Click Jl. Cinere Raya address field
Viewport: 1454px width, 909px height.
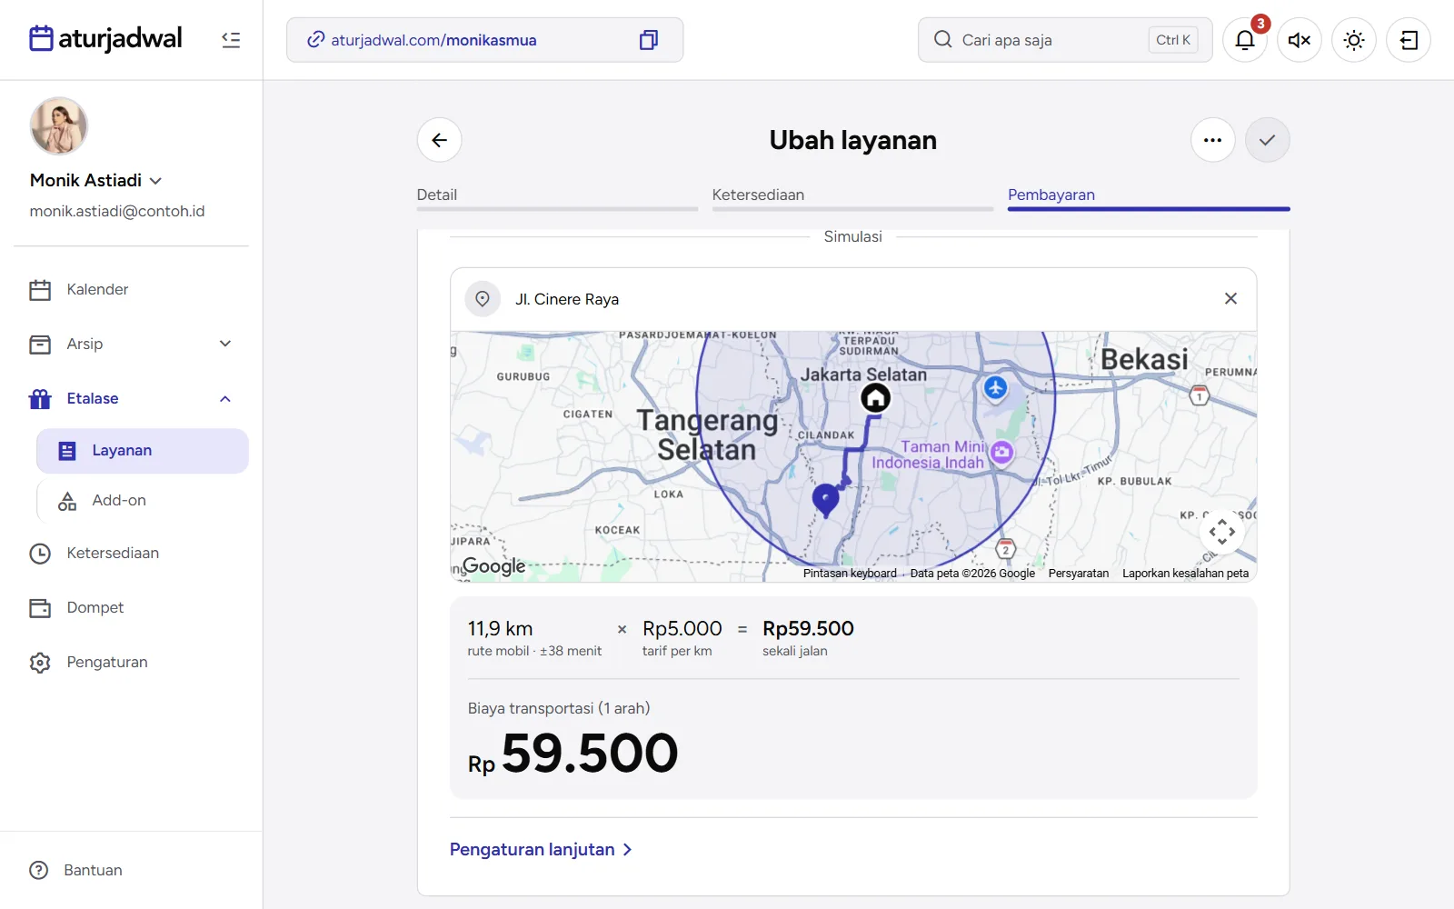[854, 299]
